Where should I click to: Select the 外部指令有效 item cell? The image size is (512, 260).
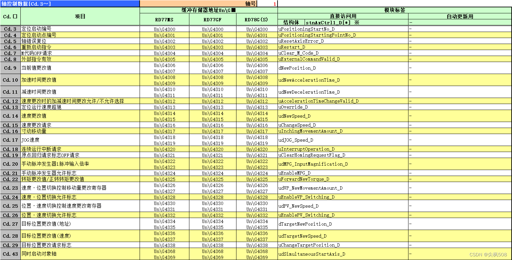click(80, 59)
